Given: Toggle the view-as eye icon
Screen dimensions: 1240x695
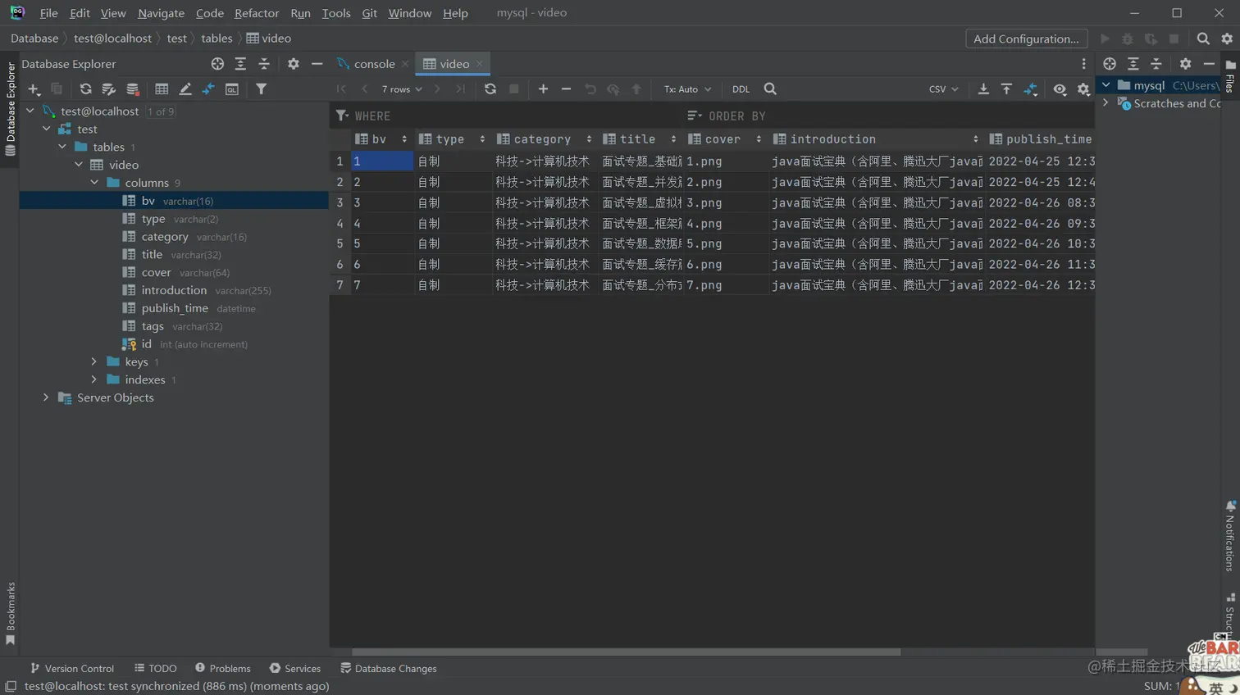Looking at the screenshot, I should tap(1060, 89).
